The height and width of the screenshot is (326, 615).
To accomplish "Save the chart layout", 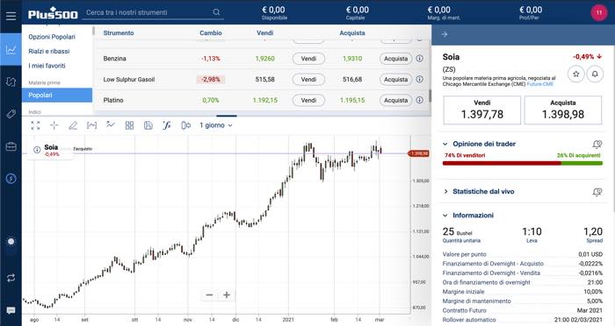I will coord(148,125).
